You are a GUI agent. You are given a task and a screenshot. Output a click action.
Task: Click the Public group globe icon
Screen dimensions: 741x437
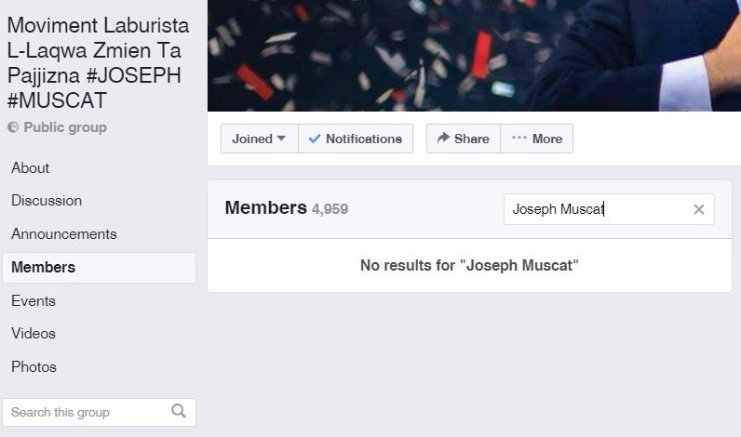[x=13, y=127]
